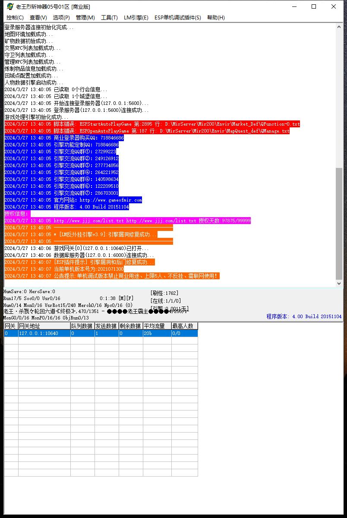Click the 引擎交流QQ群④: 264221952 line
The width and height of the screenshot is (347, 518).
tap(61, 172)
